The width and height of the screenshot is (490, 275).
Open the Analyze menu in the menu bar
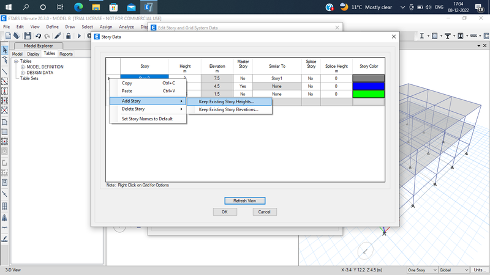pos(126,27)
